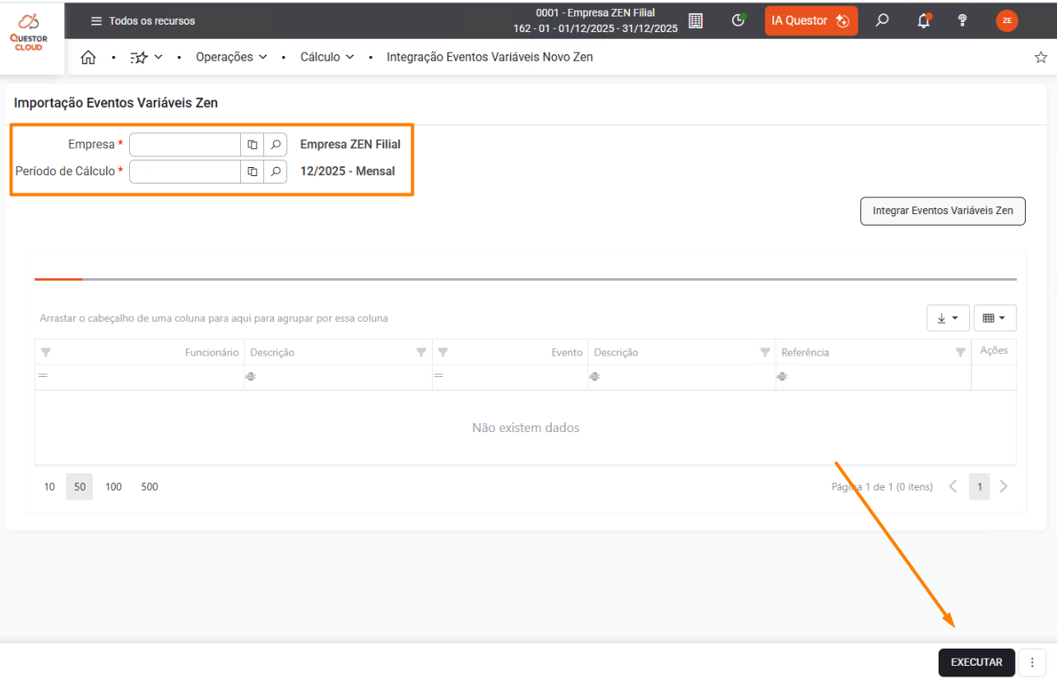The width and height of the screenshot is (1057, 679).
Task: Click Integrar Eventos Variáveis Zen button
Action: click(x=943, y=211)
